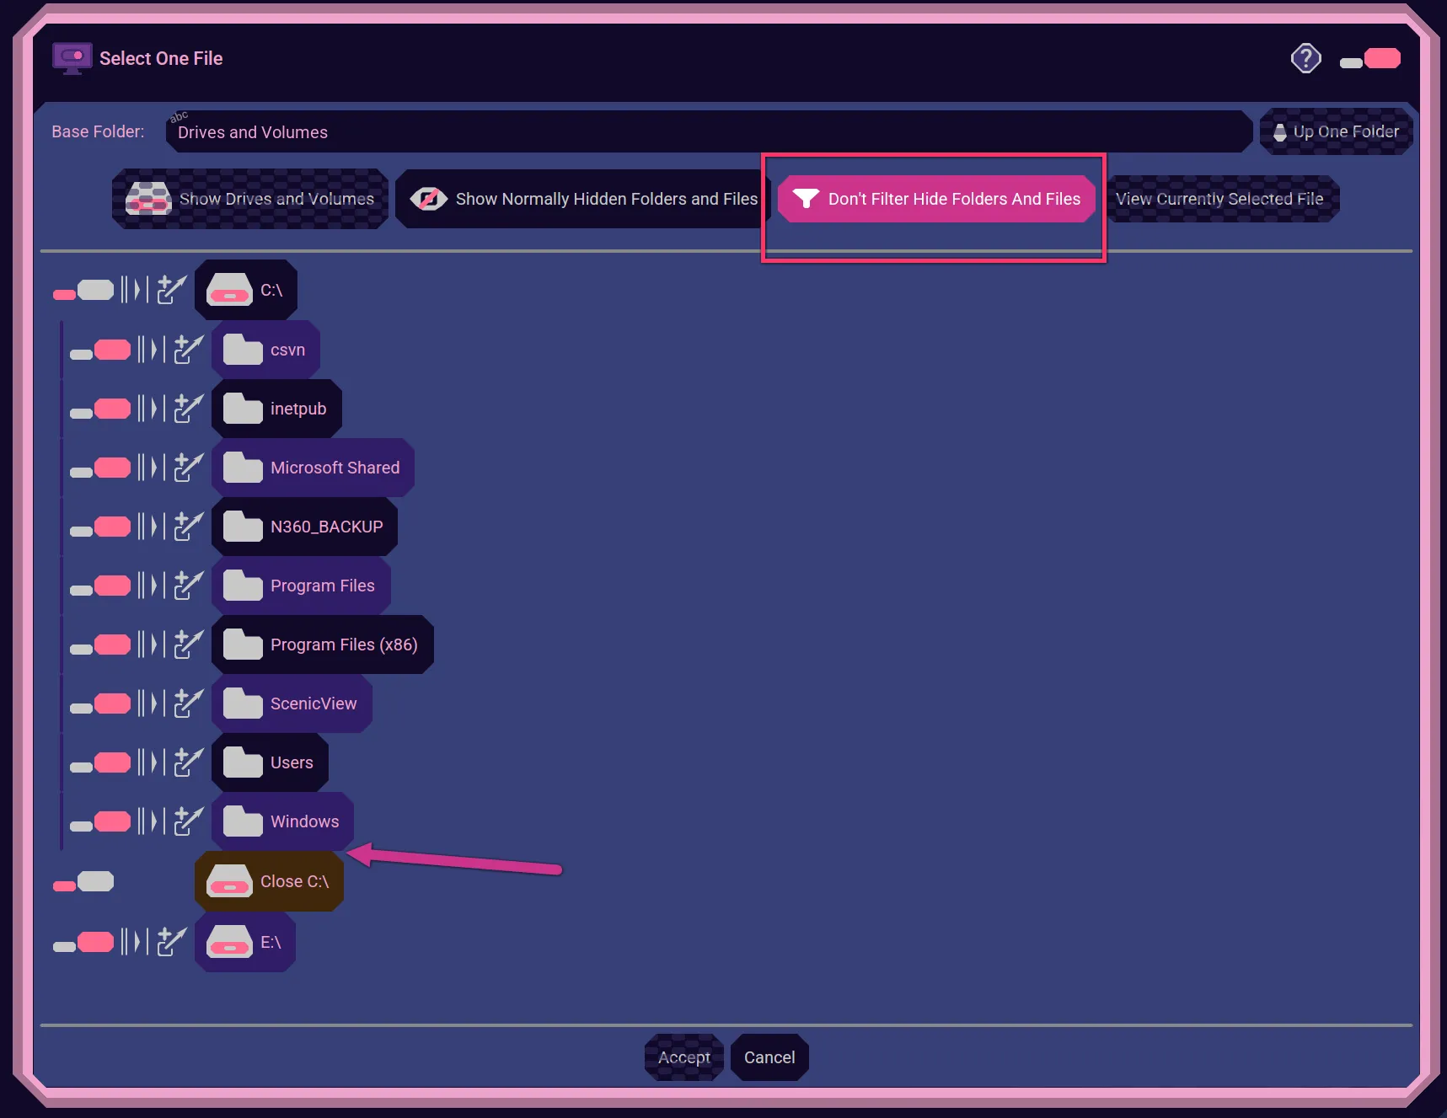Click the help question mark icon
Viewport: 1447px width, 1118px height.
(x=1305, y=58)
